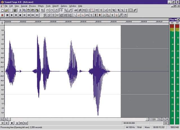Select the Edit tool (I-beam cursor)
The width and height of the screenshot is (180, 130).
tap(61, 10)
